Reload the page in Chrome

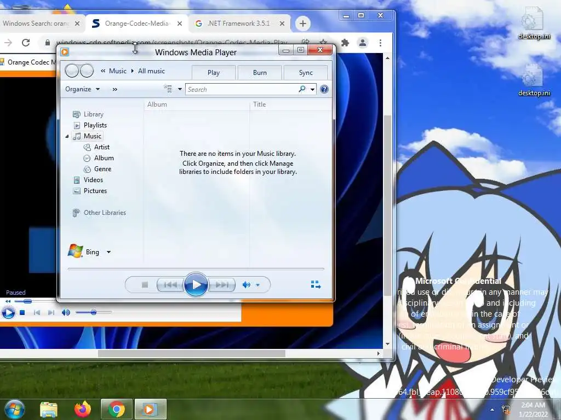coord(26,43)
